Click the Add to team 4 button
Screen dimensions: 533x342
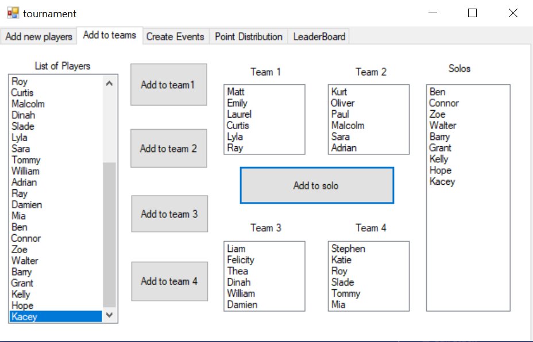[169, 281]
